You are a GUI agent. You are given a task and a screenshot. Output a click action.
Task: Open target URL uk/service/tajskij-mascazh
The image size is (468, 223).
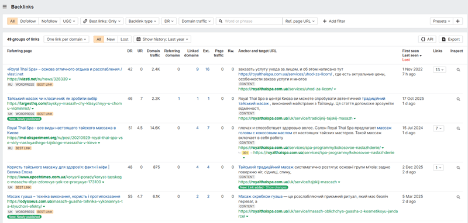click(288, 182)
